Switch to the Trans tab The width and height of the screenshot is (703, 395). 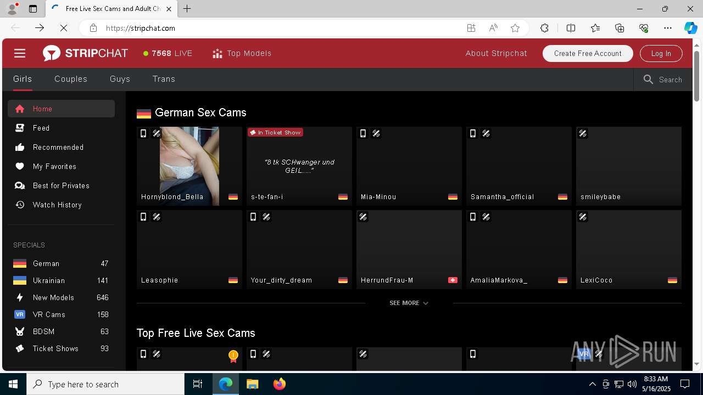164,79
